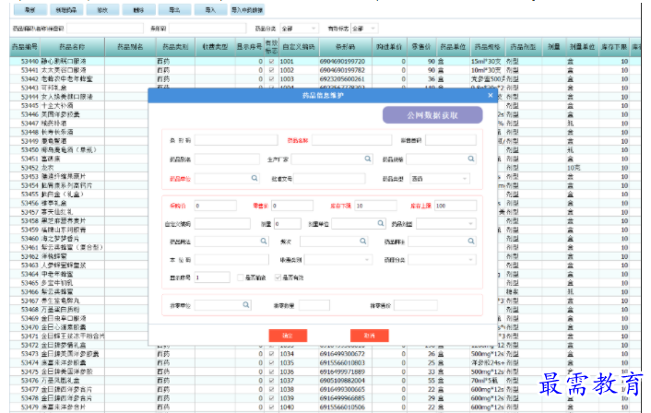Viewport: 651px width, 413px height.
Task: Click the 库存上限 input field
Action: pos(455,205)
